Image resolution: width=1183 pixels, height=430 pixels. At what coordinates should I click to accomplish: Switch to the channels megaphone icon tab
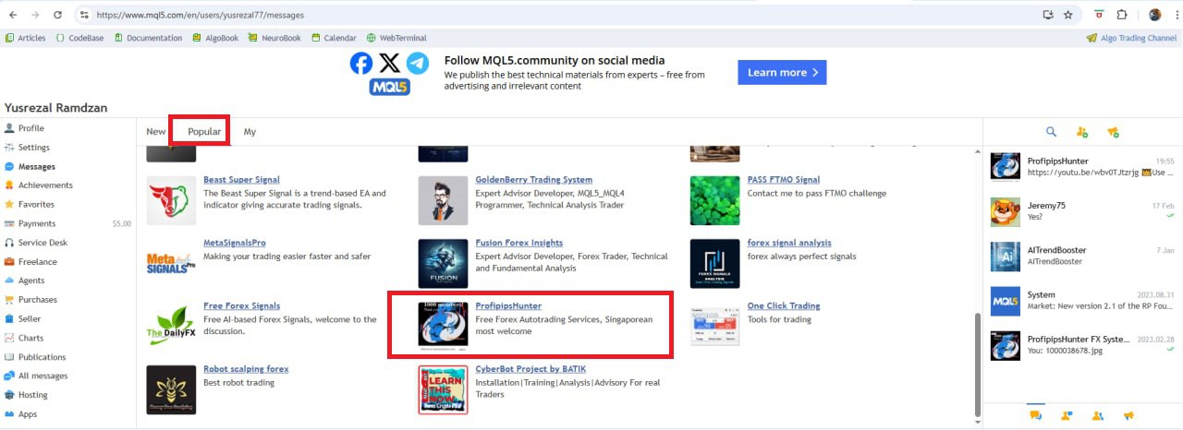1128,415
